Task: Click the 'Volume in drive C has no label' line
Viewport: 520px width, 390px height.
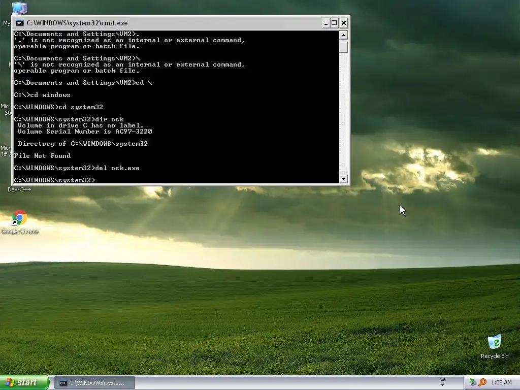Action: click(81, 125)
